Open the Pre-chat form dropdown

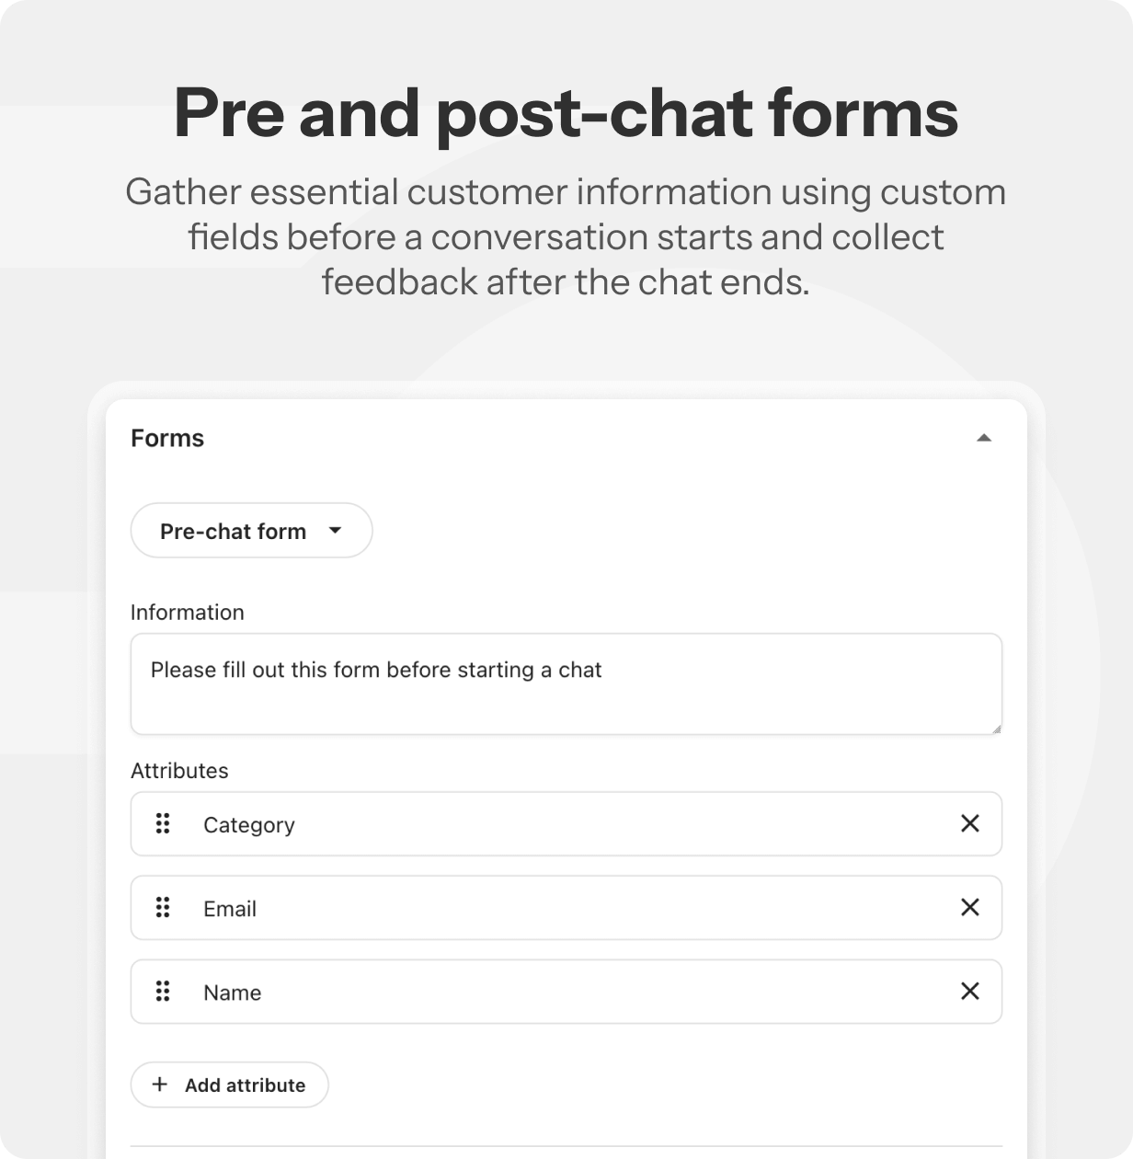click(251, 531)
